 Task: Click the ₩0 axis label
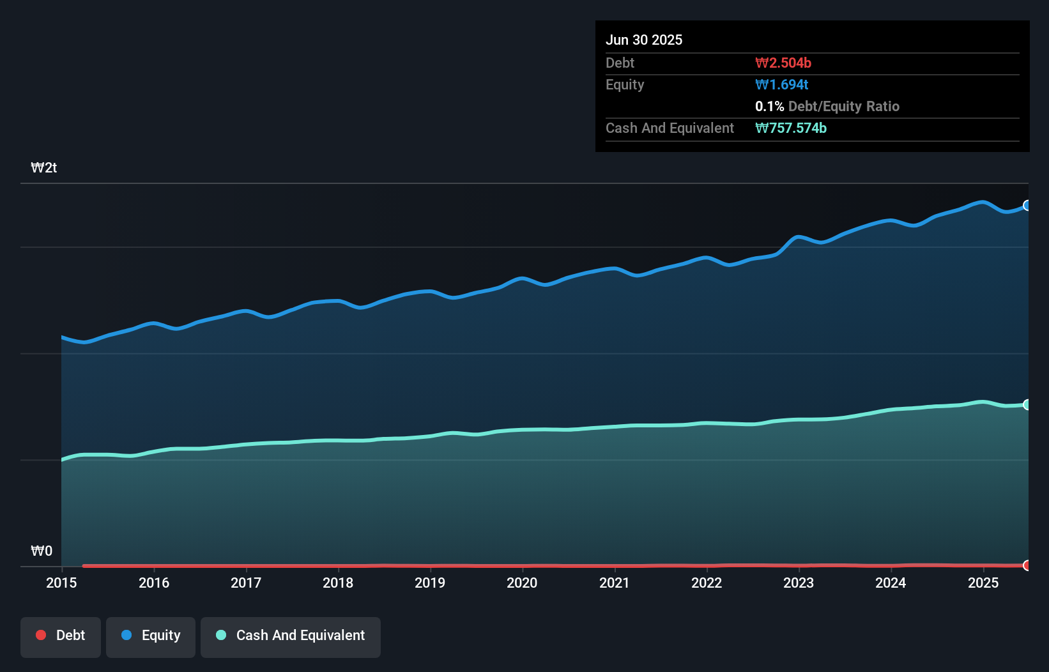click(x=42, y=550)
